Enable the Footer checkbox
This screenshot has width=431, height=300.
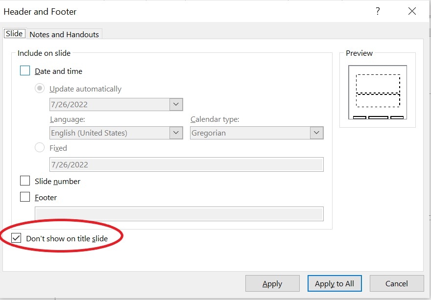tap(25, 197)
